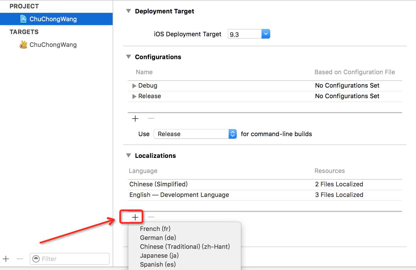Open the command-line builds Release popup

[195, 134]
